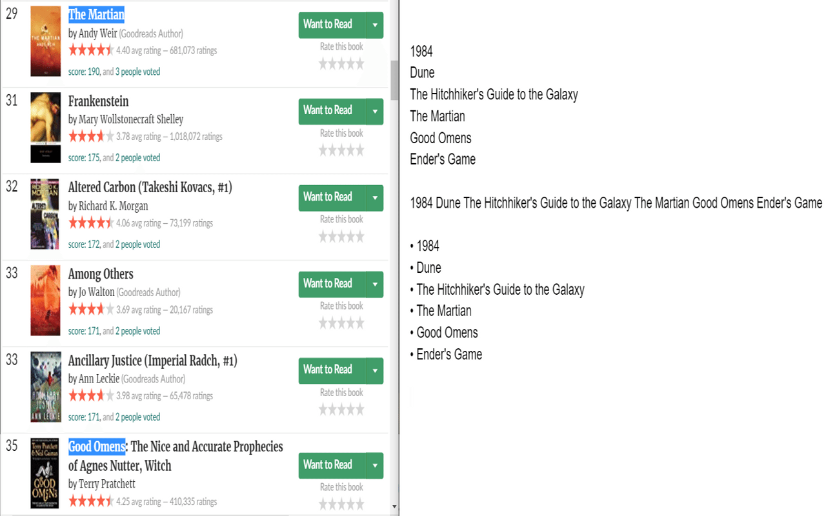Rate Good Omens five stars

(359, 504)
